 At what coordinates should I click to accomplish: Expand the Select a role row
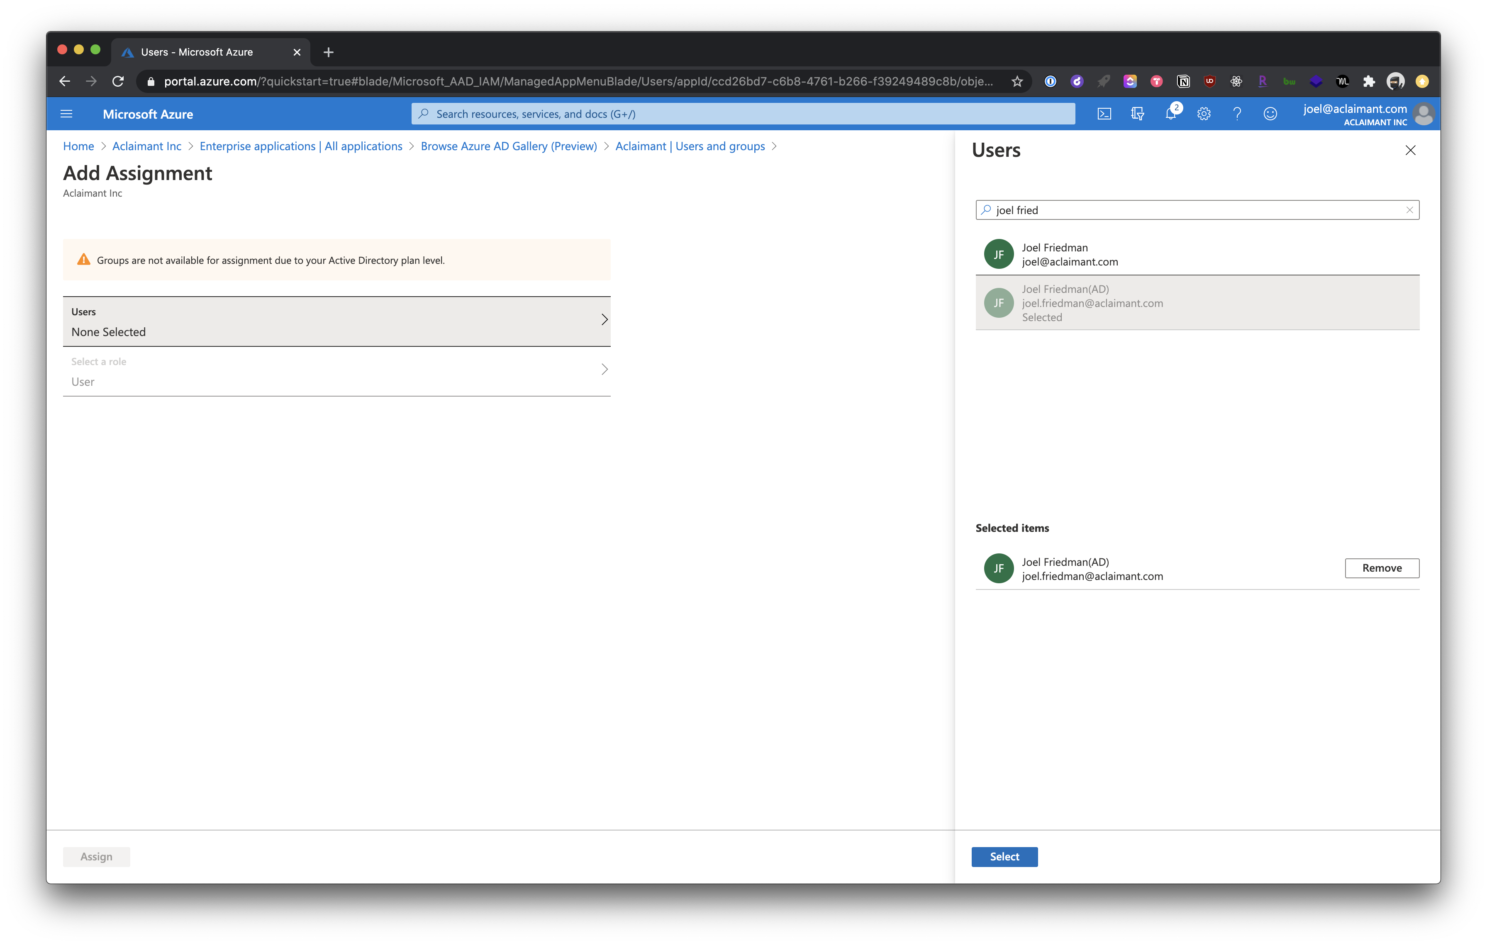click(x=336, y=371)
